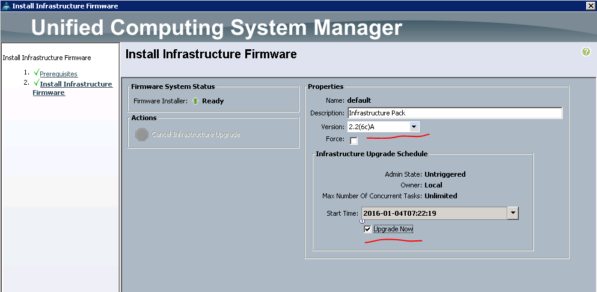This screenshot has width=597, height=292.
Task: Click the Cancel Infrastructure Upgrade stop icon
Action: click(x=142, y=135)
